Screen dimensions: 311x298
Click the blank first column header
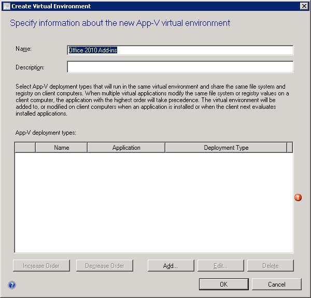[x=25, y=148]
